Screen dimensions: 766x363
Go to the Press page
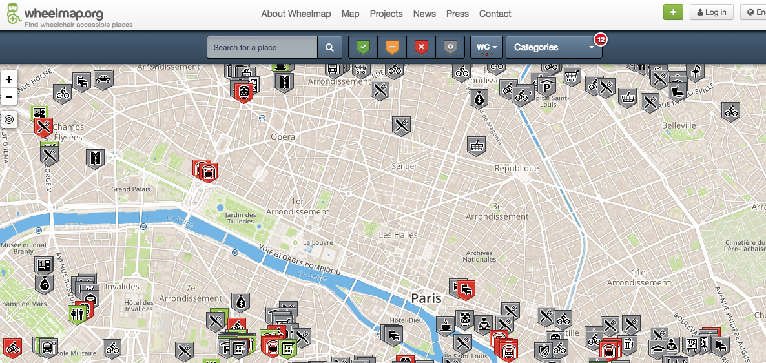458,14
